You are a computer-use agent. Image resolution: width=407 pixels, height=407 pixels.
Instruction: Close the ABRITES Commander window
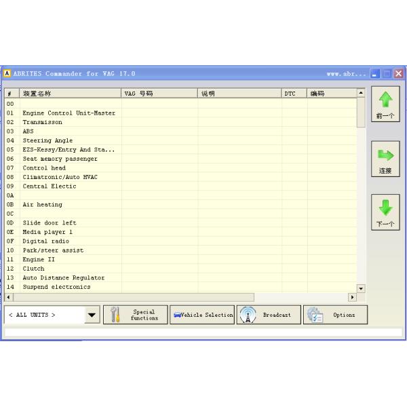pyautogui.click(x=398, y=73)
